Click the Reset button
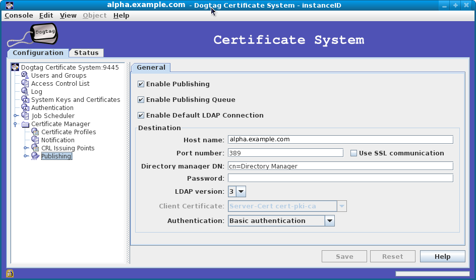Viewport: 476px width, 280px height. coord(392,257)
